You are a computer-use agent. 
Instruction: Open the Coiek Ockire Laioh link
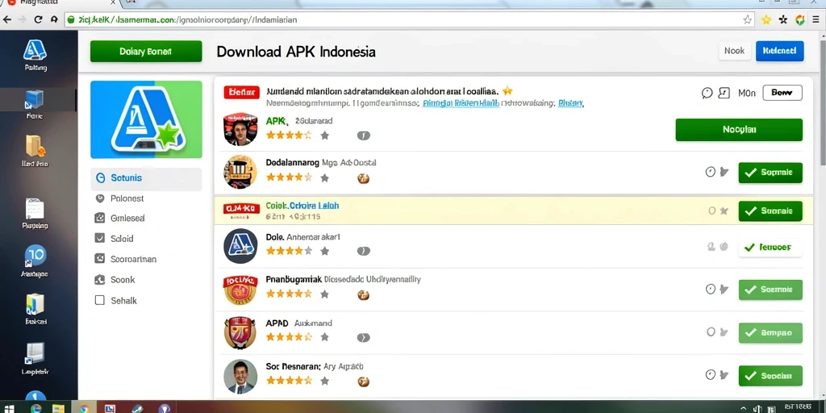point(302,206)
